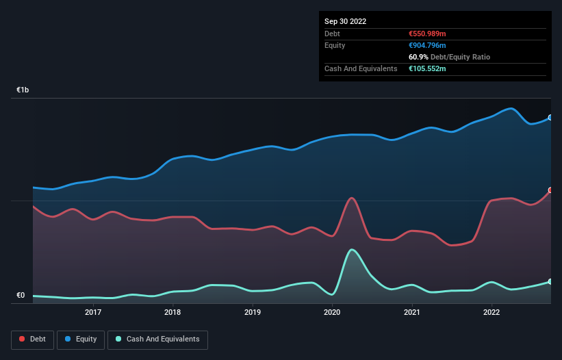Select the blue Equity endpoint marker
This screenshot has height=360, width=562.
tap(550, 118)
